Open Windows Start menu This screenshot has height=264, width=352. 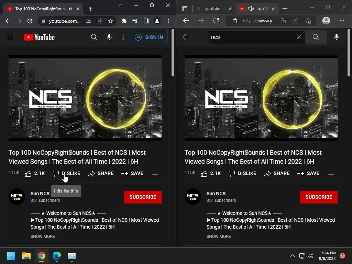coord(11,256)
